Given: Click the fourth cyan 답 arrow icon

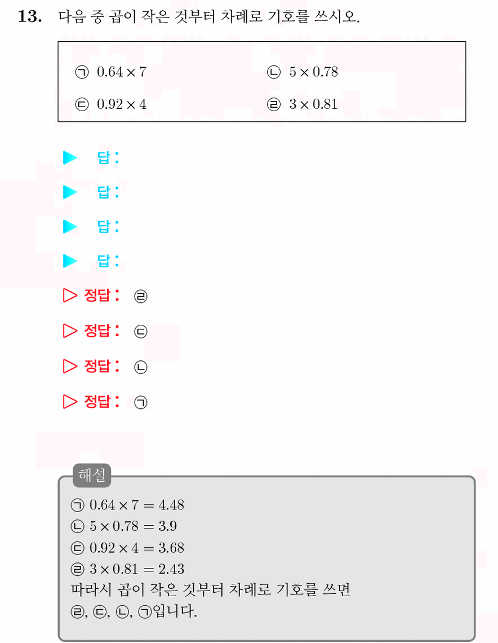Looking at the screenshot, I should coord(70,261).
